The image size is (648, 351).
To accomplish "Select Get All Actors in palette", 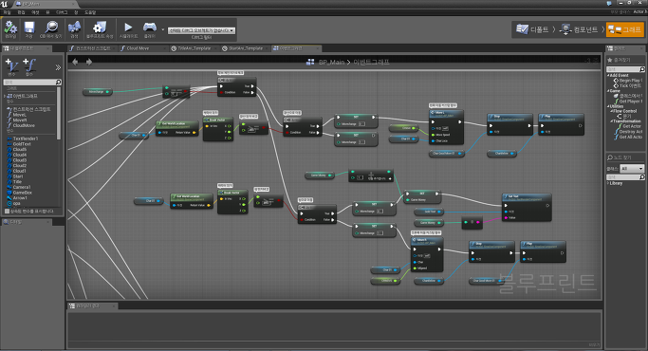I will tap(629, 137).
